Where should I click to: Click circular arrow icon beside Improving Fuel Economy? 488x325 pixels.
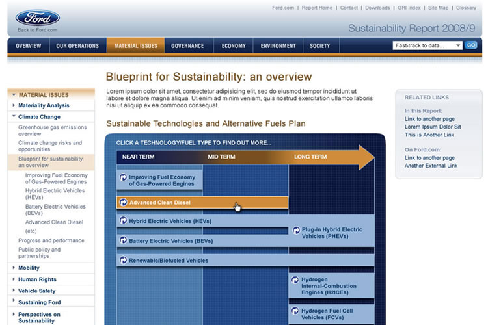(x=123, y=177)
